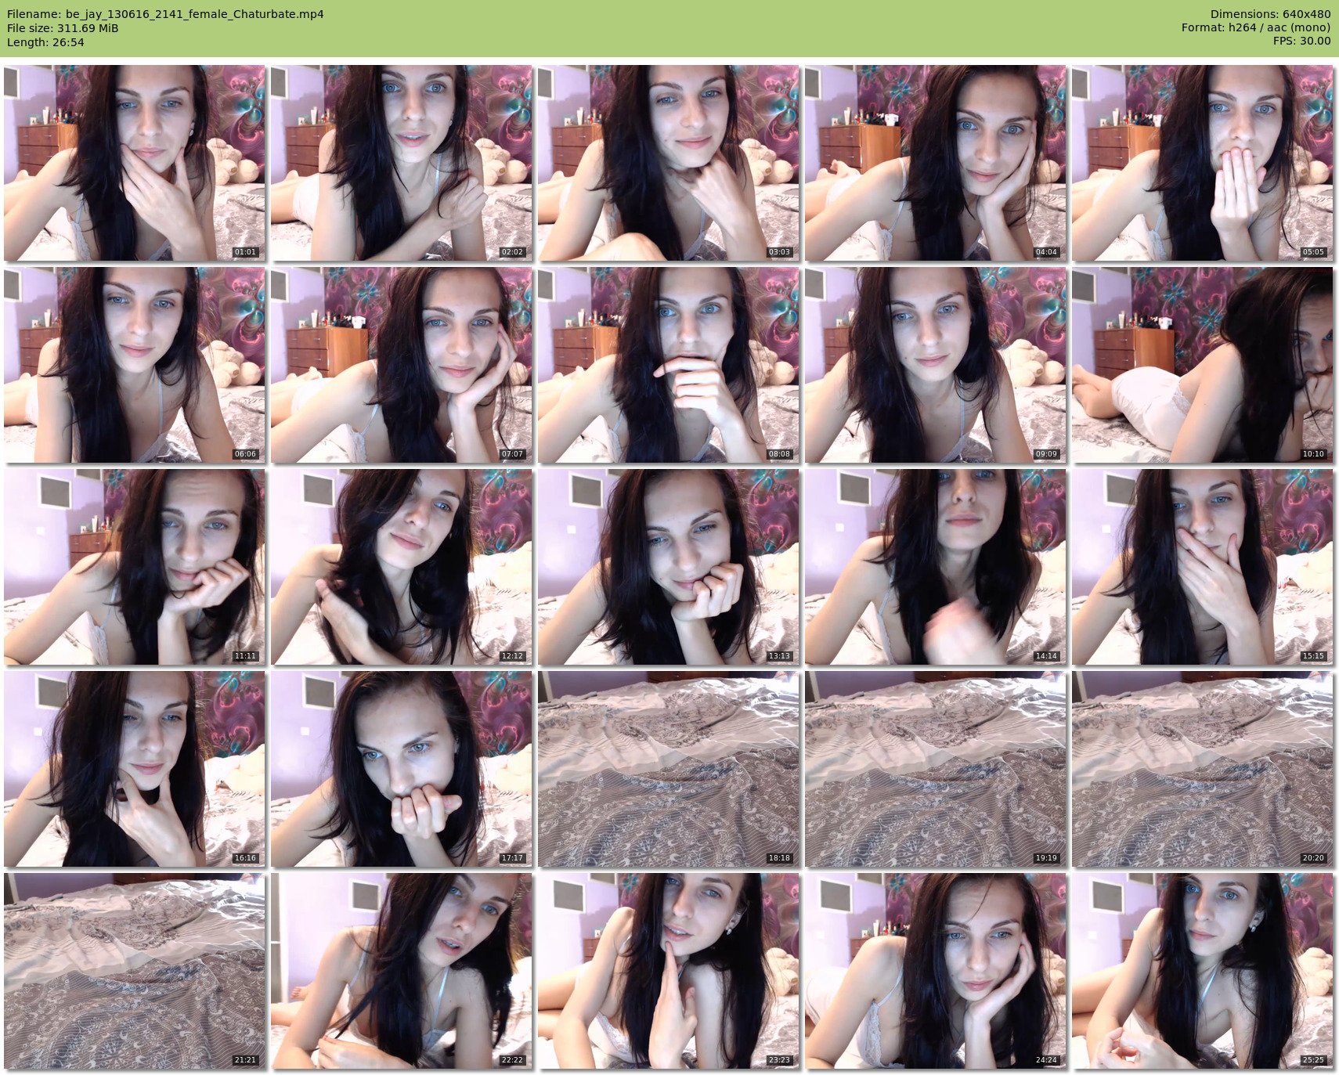Screen dimensions: 1339x1075
Task: Select the thumbnail timestamped 01:01
Action: [x=134, y=163]
